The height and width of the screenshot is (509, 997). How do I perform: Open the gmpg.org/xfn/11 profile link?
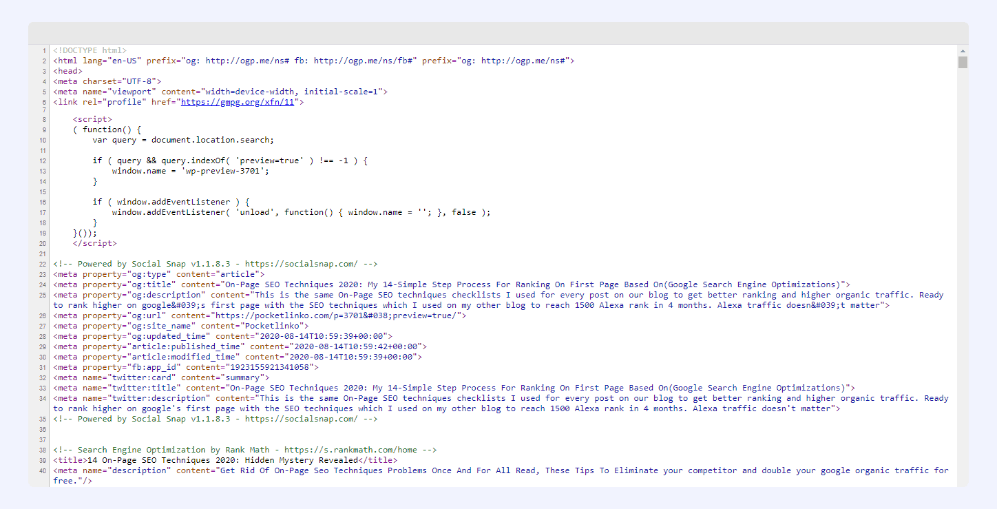pyautogui.click(x=238, y=102)
